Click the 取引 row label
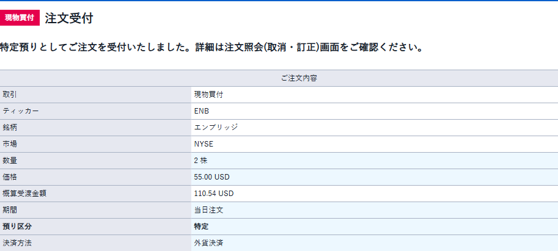558x251 pixels. pos(10,95)
